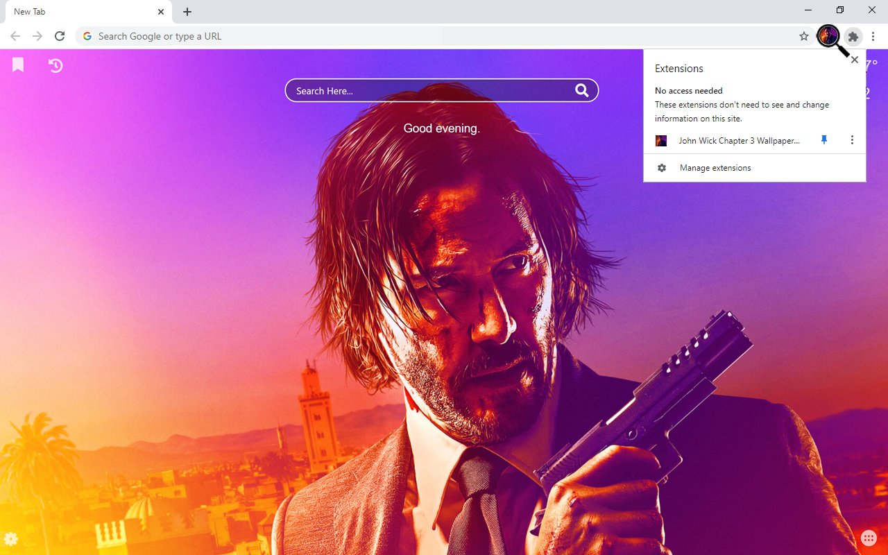The image size is (888, 555).
Task: Open the history clock icon on the page
Action: [55, 65]
